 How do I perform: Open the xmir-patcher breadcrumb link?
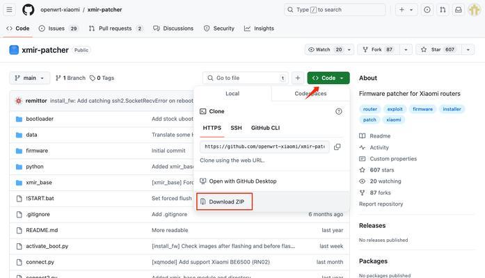(104, 10)
